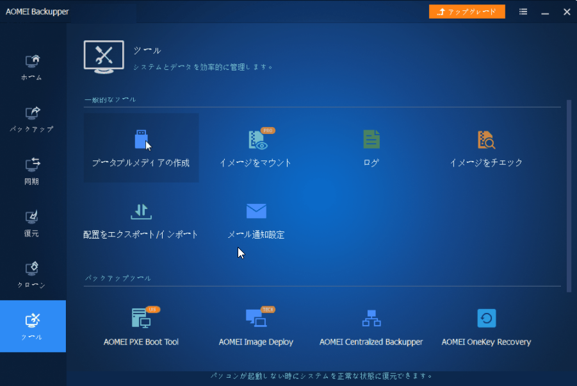Click the ツール header monitor icon

(x=104, y=57)
